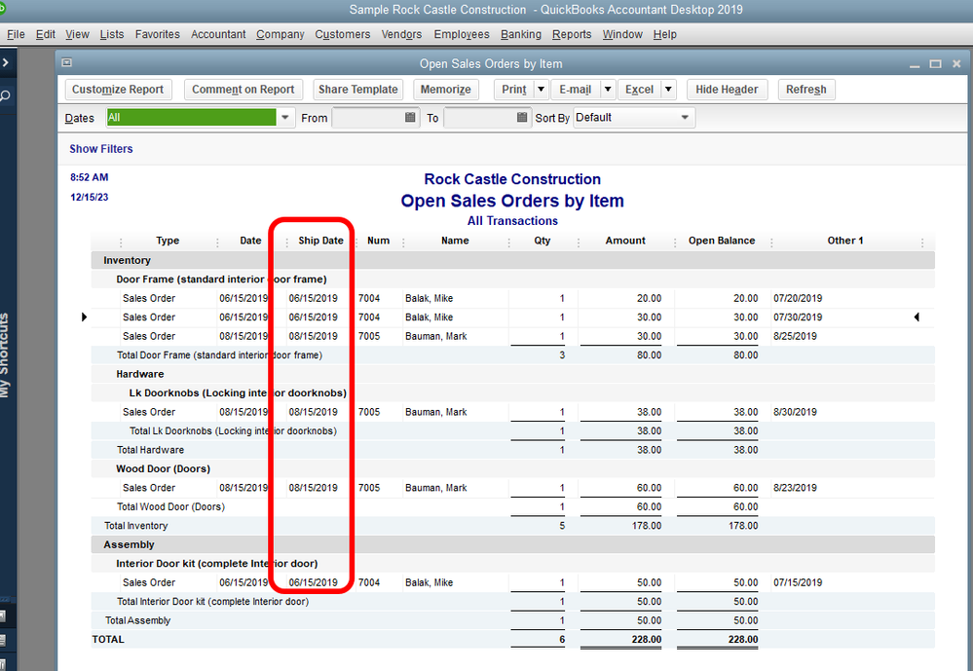
Task: Click the Inventory section heading
Action: coord(128,260)
